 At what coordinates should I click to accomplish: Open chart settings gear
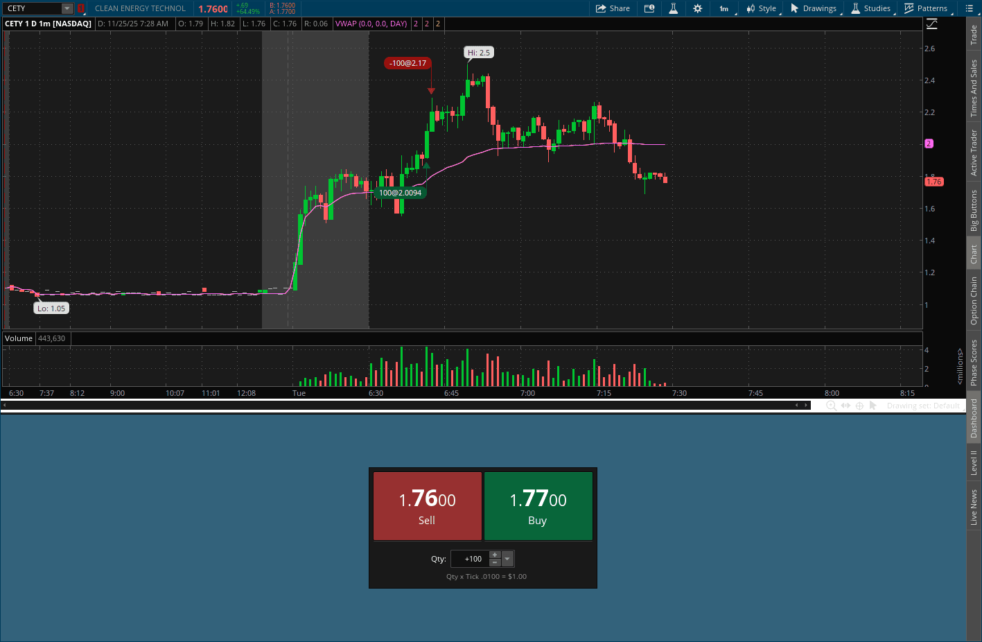[697, 8]
